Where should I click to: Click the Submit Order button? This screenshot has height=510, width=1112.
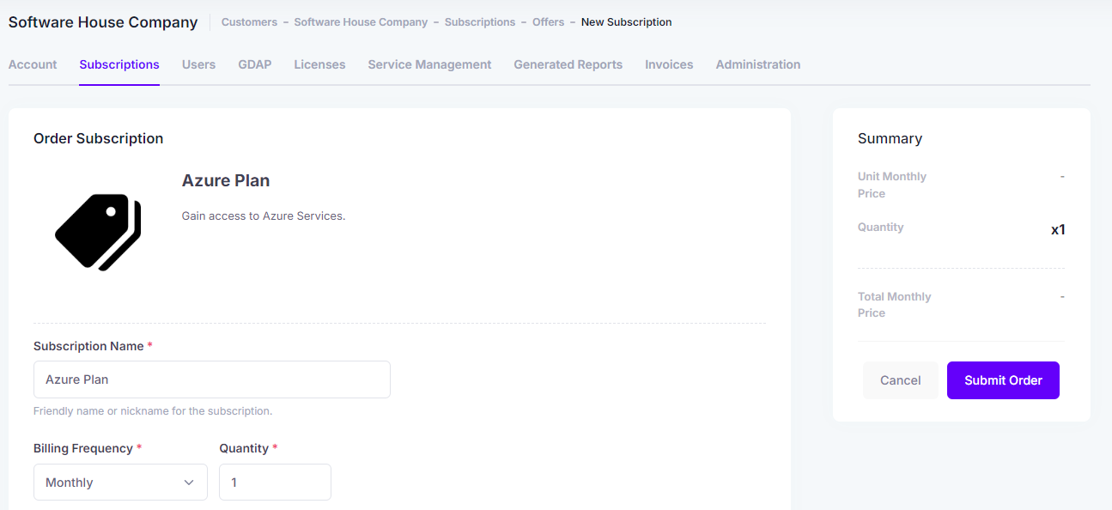pyautogui.click(x=1003, y=380)
